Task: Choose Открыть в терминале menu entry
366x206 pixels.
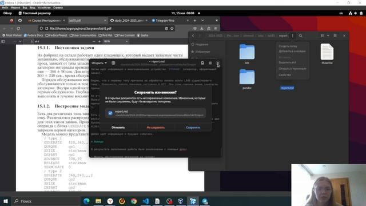Action: click(x=292, y=69)
